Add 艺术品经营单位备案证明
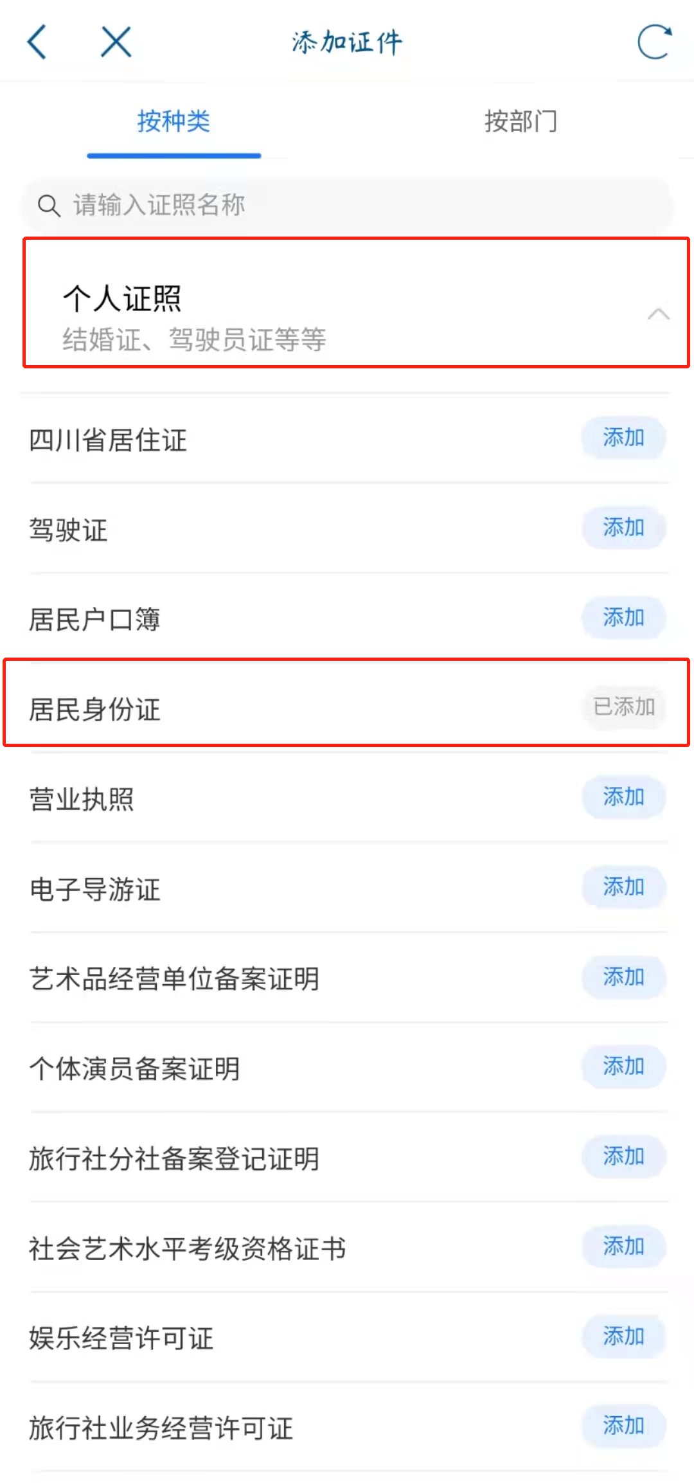The image size is (694, 1483). click(x=623, y=977)
